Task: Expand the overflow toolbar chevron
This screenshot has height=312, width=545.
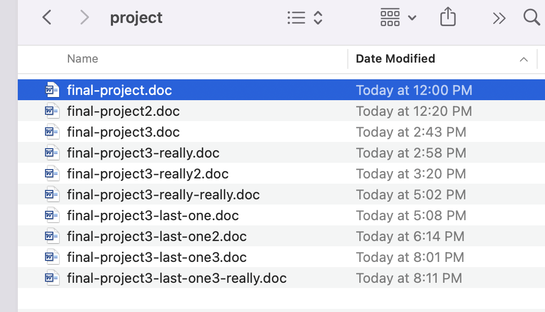Action: (499, 17)
